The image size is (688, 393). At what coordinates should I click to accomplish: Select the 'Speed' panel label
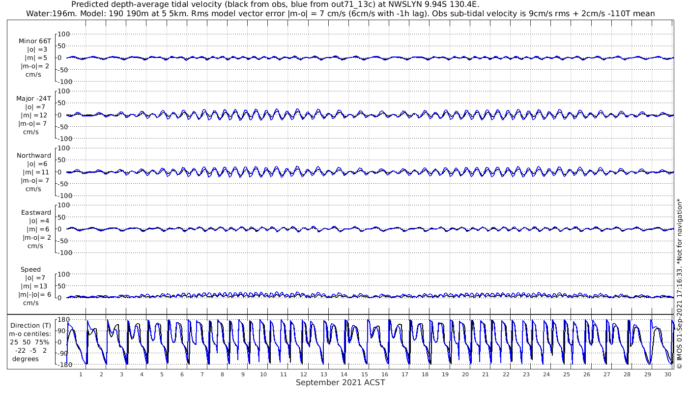point(30,270)
